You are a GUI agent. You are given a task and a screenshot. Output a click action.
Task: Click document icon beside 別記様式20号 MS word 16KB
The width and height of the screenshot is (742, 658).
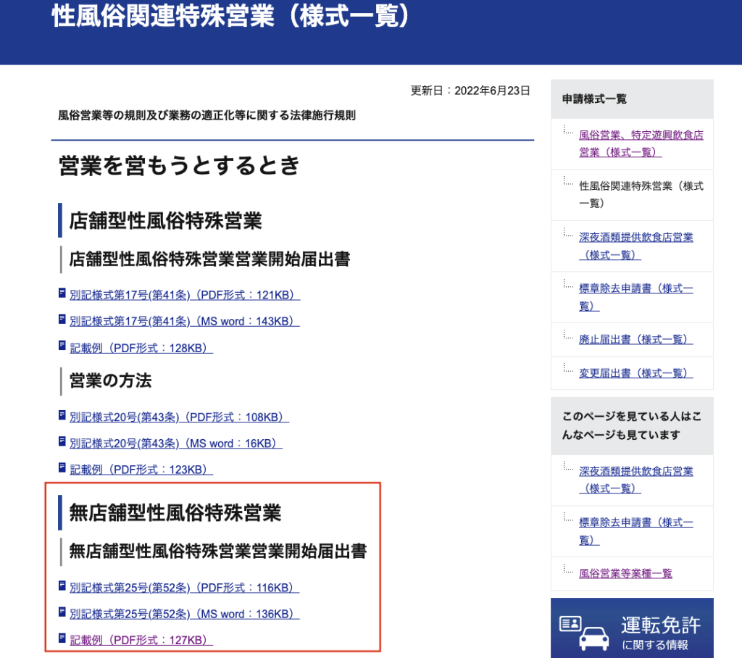62,443
